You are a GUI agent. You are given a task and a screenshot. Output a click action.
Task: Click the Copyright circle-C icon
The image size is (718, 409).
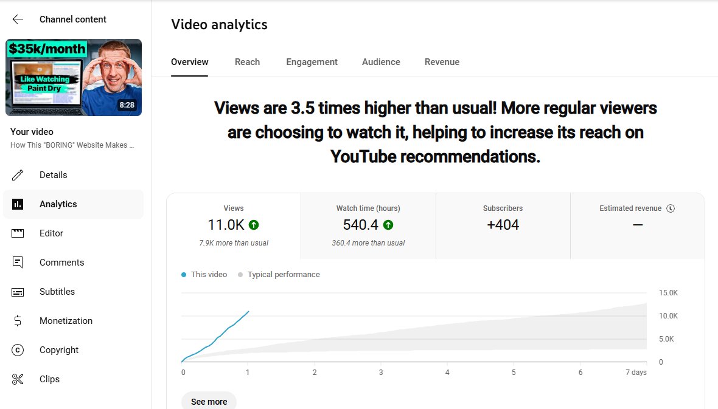(18, 350)
